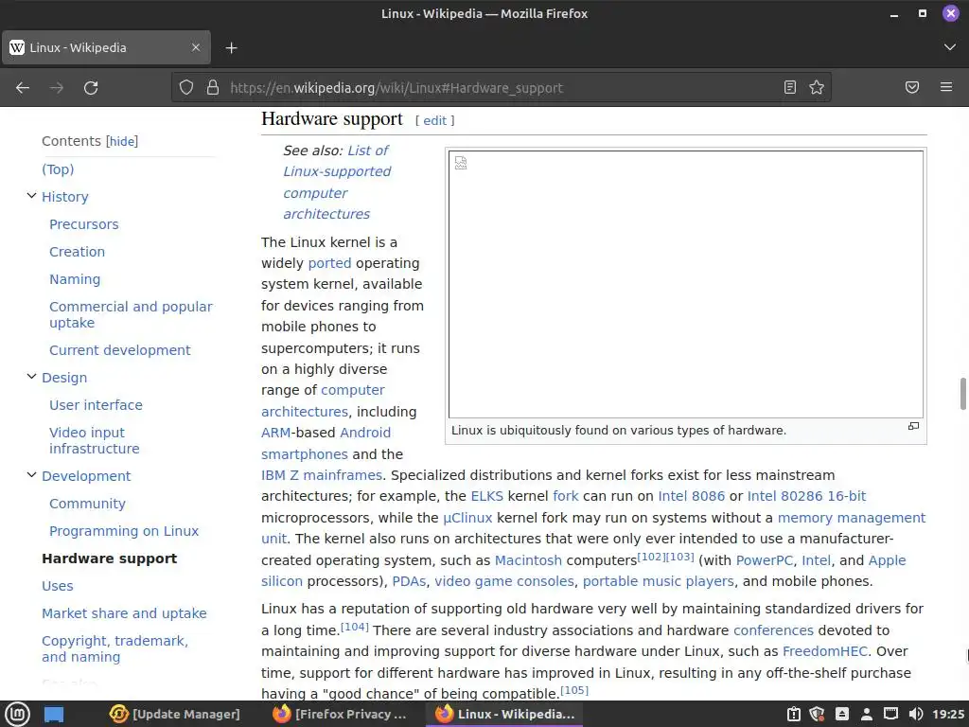Viewport: 969px width, 727px height.
Task: Jump to (Top) in contents
Action: click(x=58, y=169)
